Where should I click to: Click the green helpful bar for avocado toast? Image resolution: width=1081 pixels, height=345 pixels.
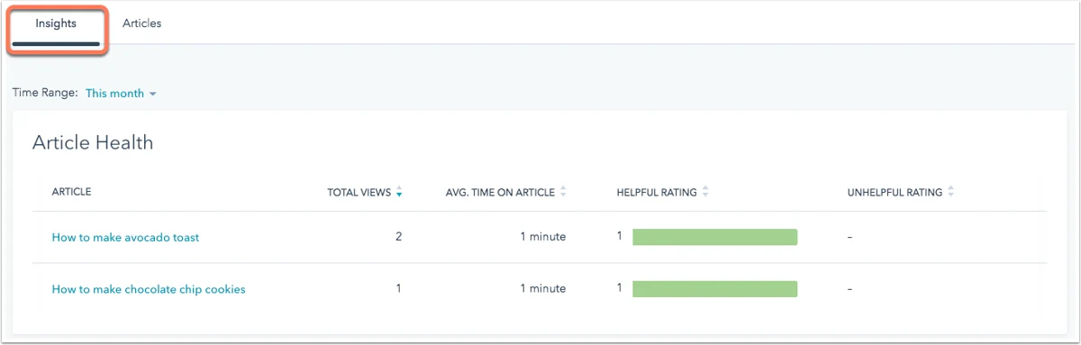tap(714, 237)
